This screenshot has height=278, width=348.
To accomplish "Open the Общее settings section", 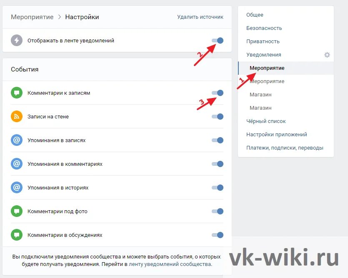I will coord(255,15).
